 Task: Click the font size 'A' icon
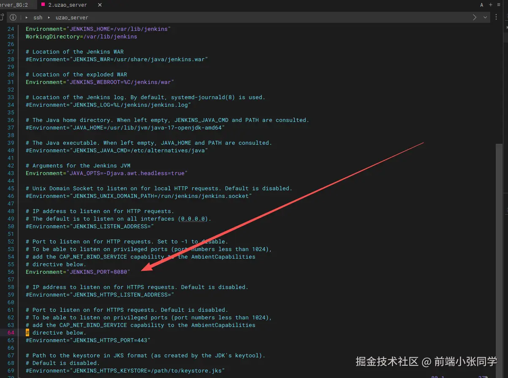482,5
